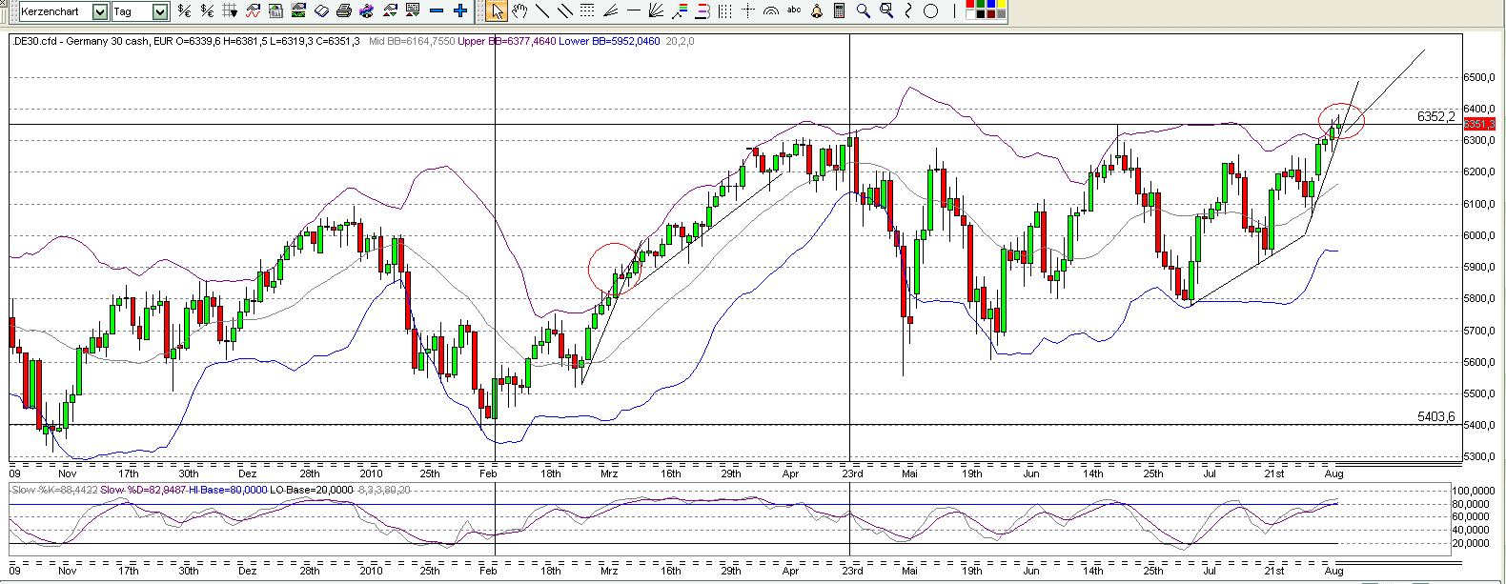This screenshot has width=1506, height=584.
Task: Click the 6500,0 price axis label
Action: click(x=1478, y=77)
